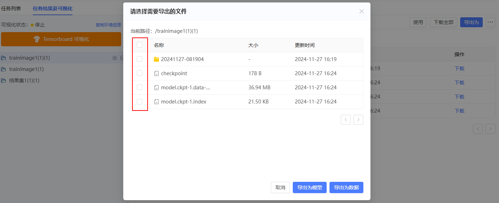
Task: Click previous page arrow in background results table
Action: tap(478, 129)
